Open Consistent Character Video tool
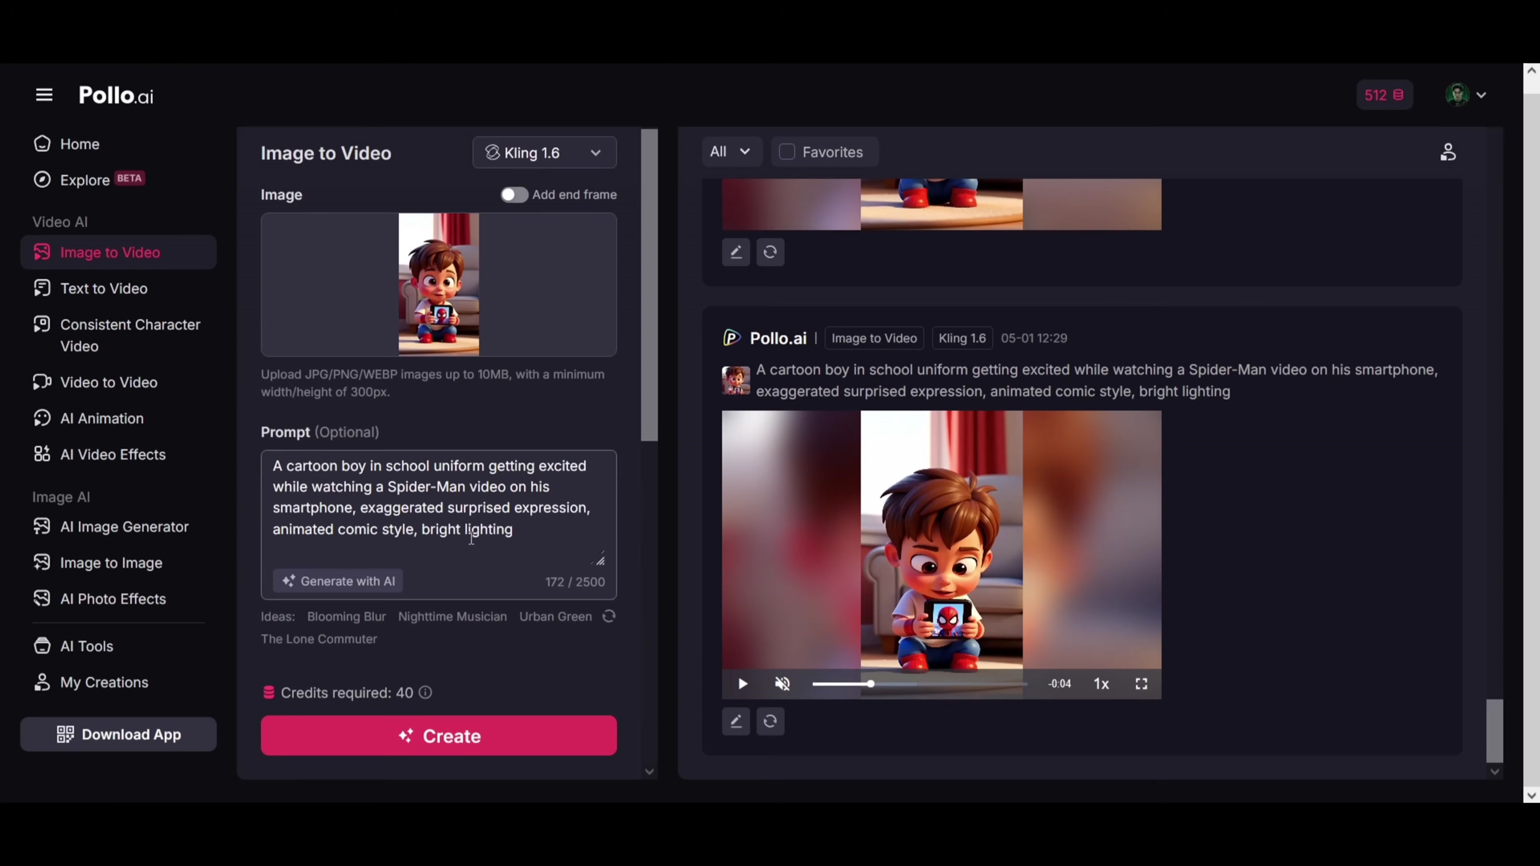Screen dimensions: 1540x866 tap(119, 335)
